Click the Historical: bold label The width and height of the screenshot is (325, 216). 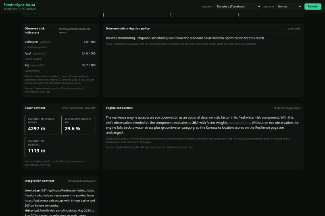32,210
